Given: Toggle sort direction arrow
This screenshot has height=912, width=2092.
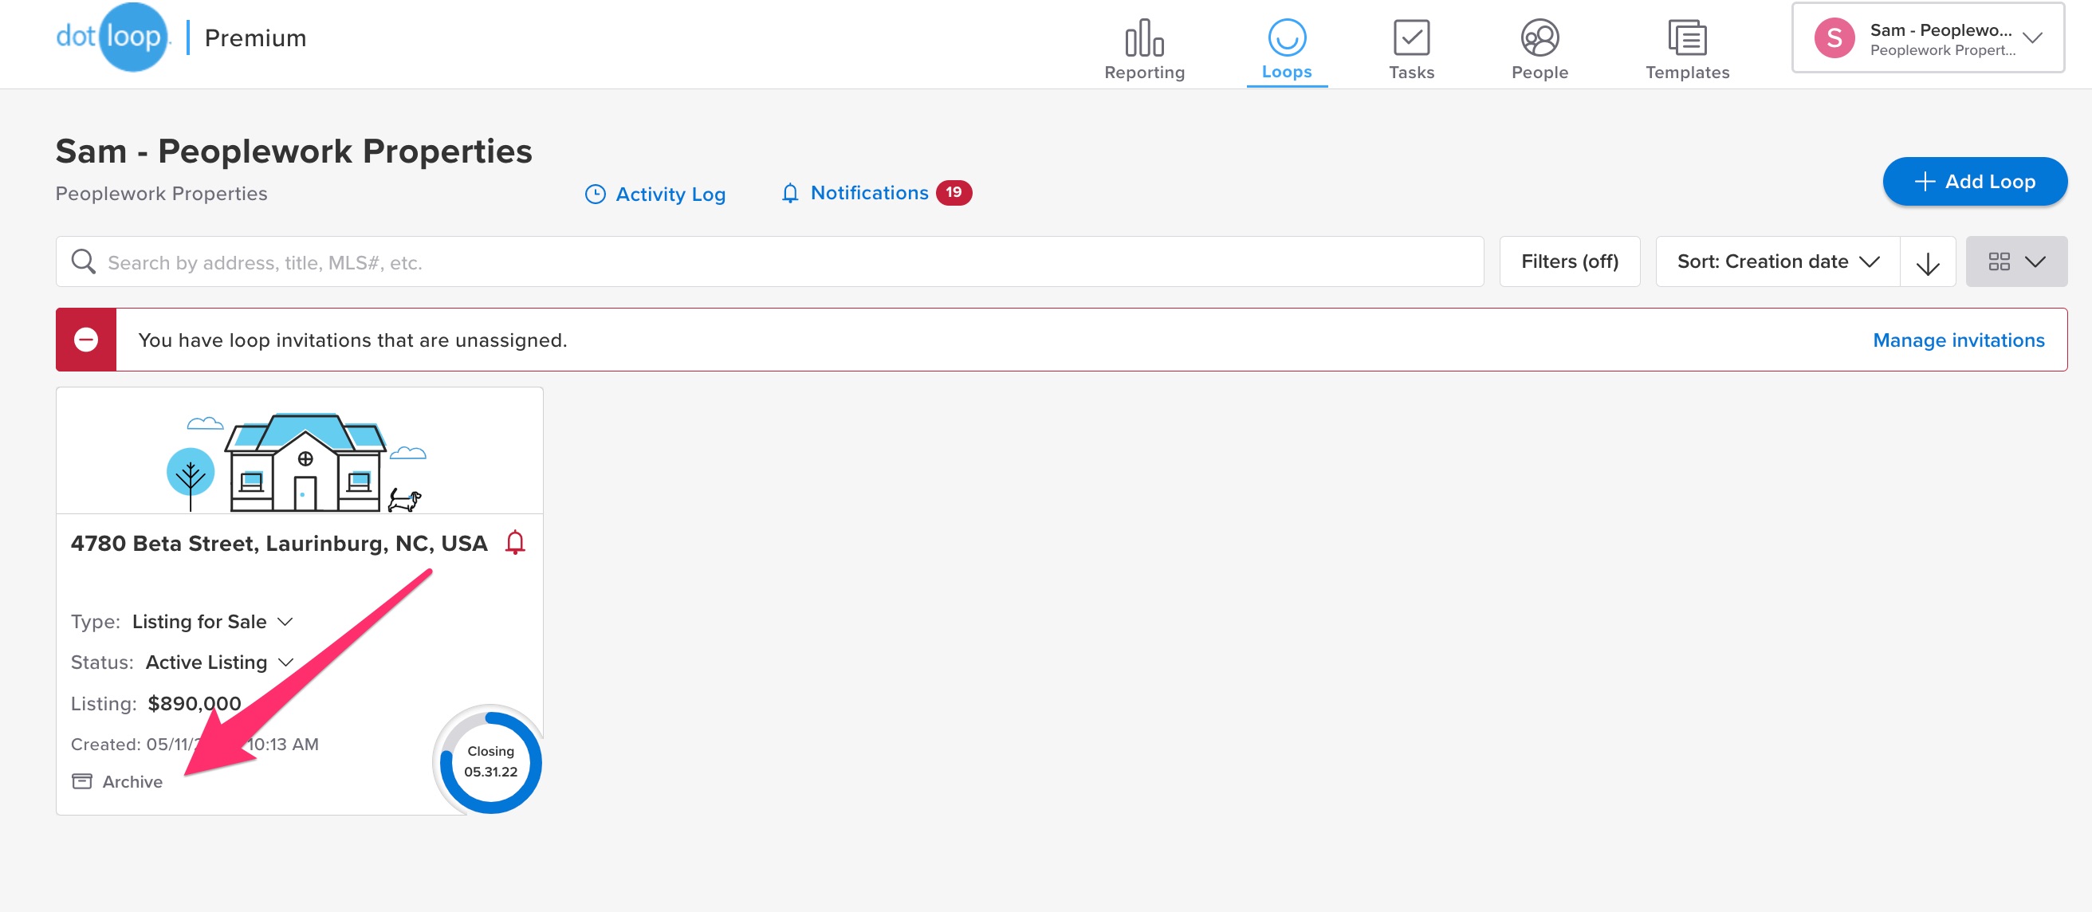Looking at the screenshot, I should click(x=1927, y=262).
